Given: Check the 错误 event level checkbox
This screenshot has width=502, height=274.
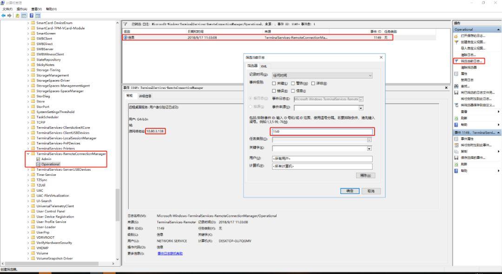Looking at the screenshot, I should pyautogui.click(x=274, y=91).
